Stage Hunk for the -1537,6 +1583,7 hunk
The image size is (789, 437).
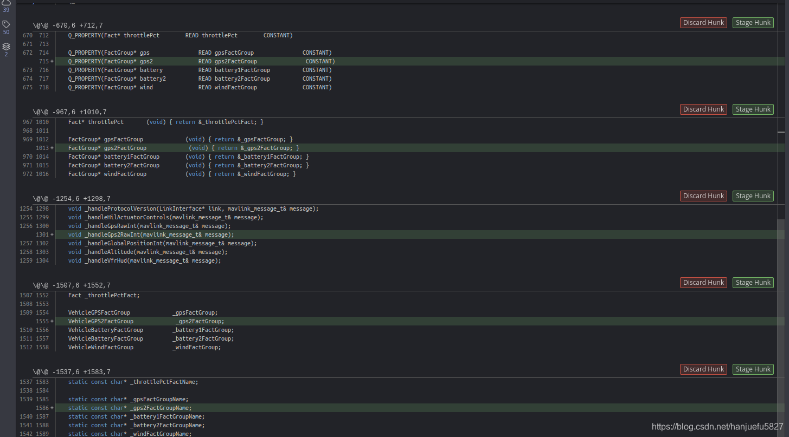tap(753, 369)
